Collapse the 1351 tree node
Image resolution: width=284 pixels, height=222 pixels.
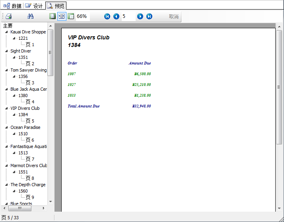pyautogui.click(x=15, y=58)
